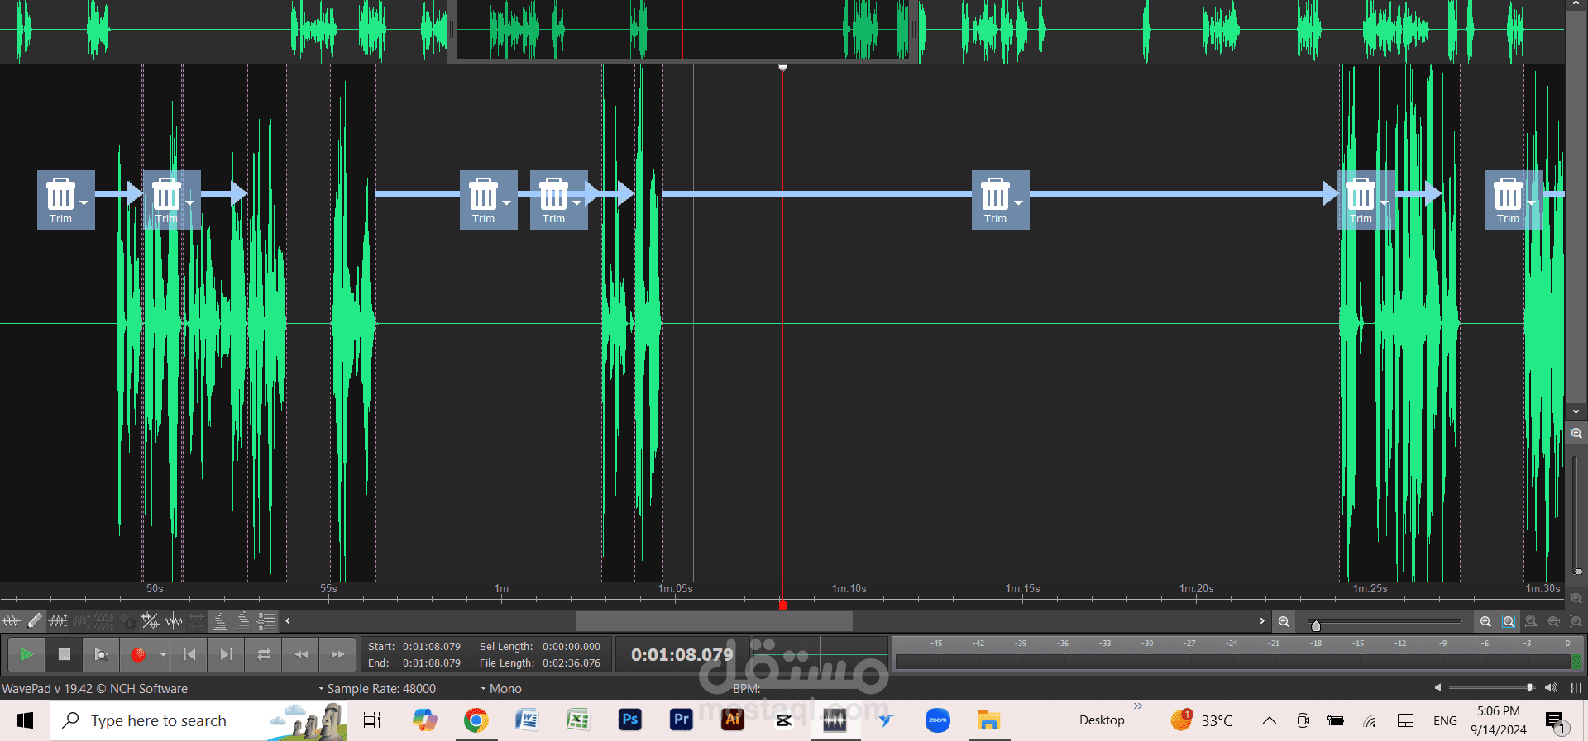
Task: Start recording with the red Record button
Action: pyautogui.click(x=138, y=654)
